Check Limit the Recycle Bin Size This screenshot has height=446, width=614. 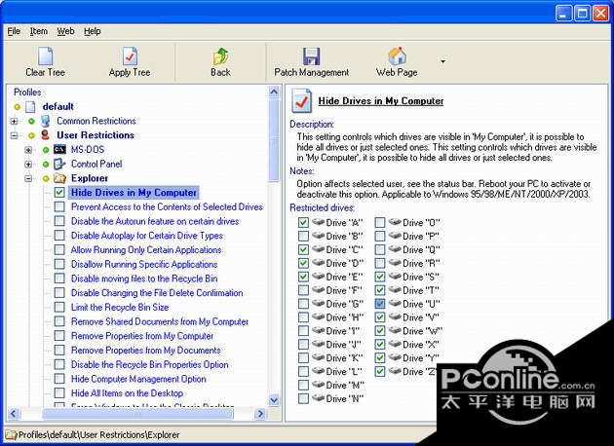tap(59, 307)
